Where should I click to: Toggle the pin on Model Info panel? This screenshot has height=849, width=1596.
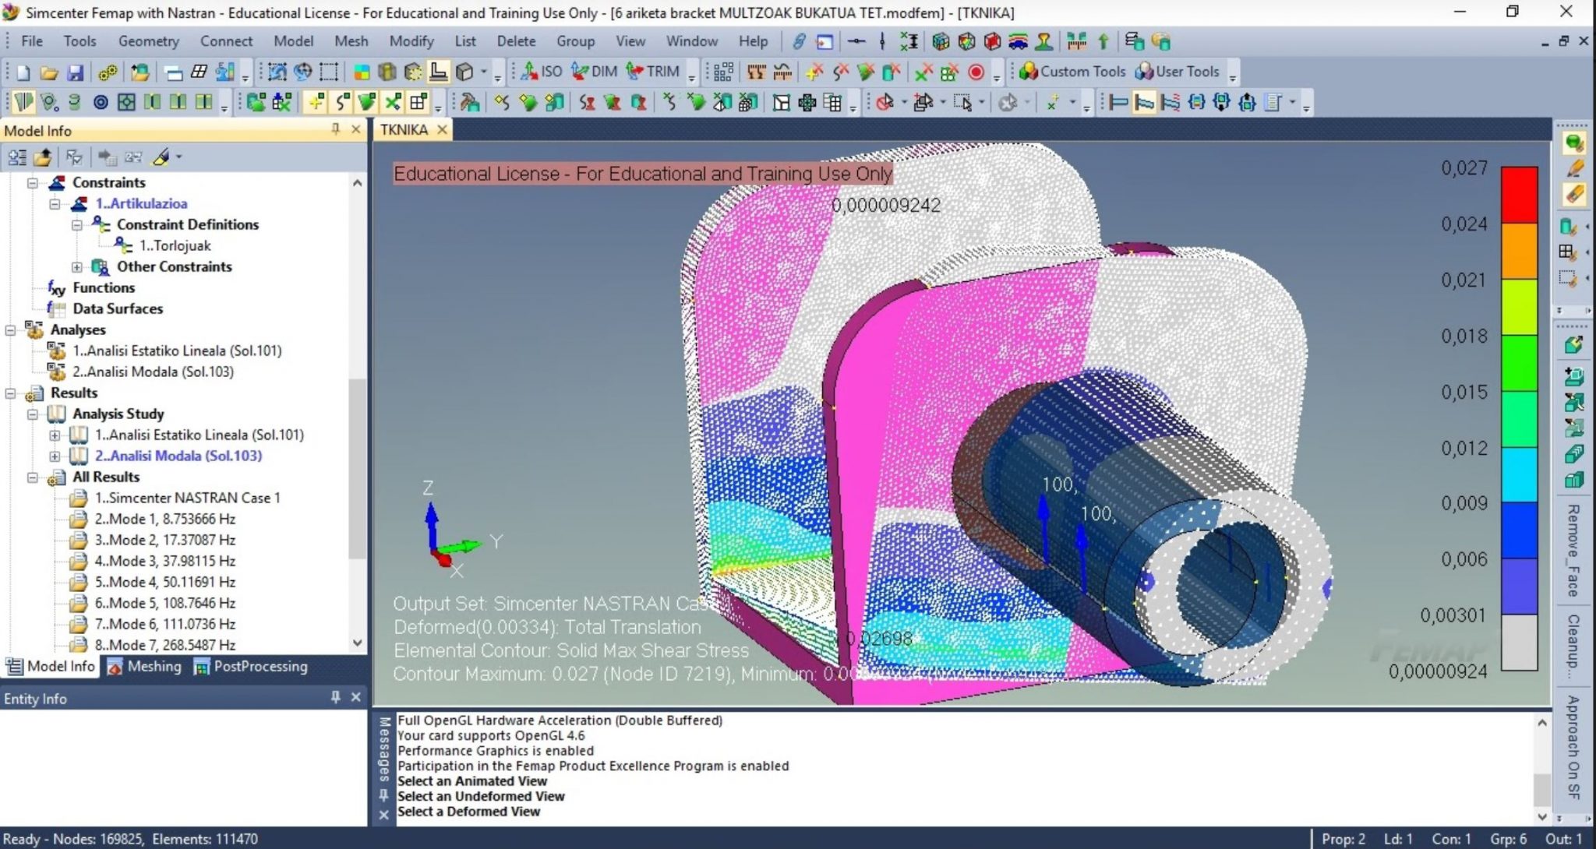point(336,129)
